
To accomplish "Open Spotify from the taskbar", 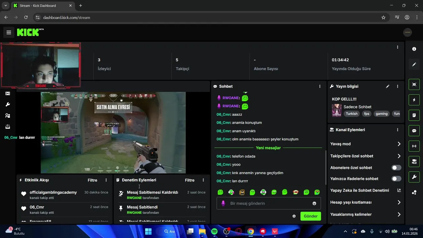I will click(214, 231).
